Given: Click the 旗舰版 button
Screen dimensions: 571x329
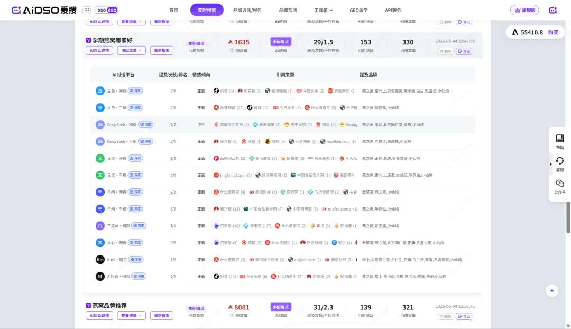Looking at the screenshot, I should [524, 10].
